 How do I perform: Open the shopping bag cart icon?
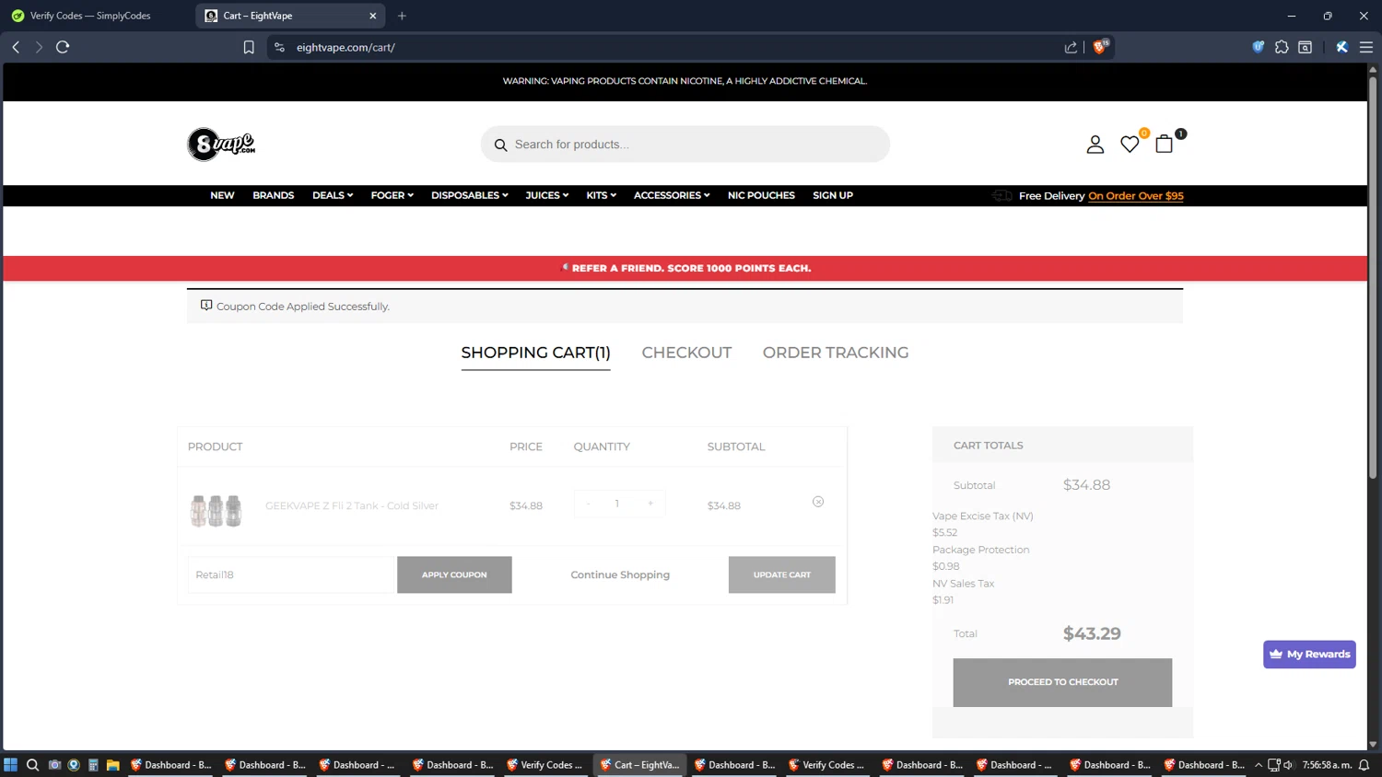1165,144
